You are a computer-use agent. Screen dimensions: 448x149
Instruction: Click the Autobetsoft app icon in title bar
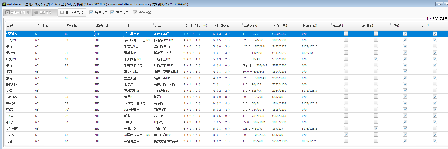[x=4, y=4]
